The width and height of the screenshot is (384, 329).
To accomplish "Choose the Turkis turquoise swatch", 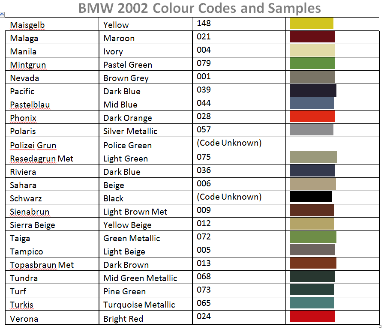I will 312,303.
